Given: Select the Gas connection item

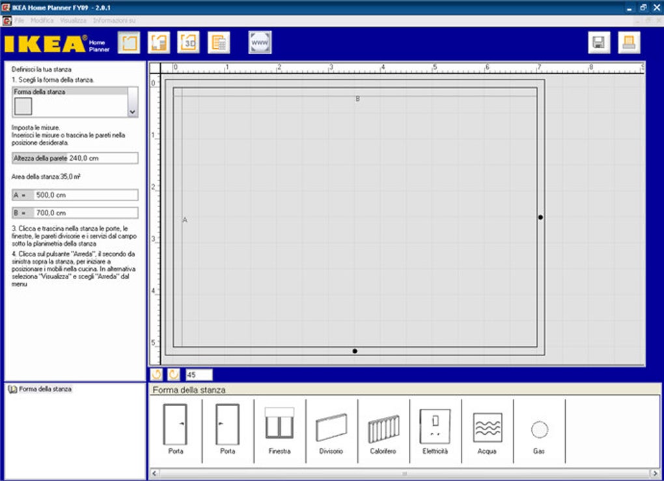Looking at the screenshot, I should point(539,429).
